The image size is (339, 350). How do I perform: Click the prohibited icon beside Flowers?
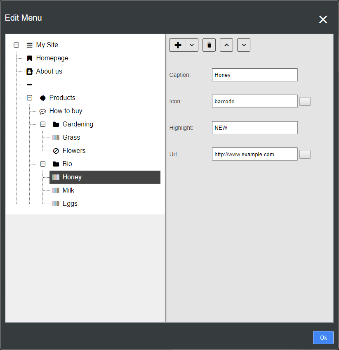[56, 150]
